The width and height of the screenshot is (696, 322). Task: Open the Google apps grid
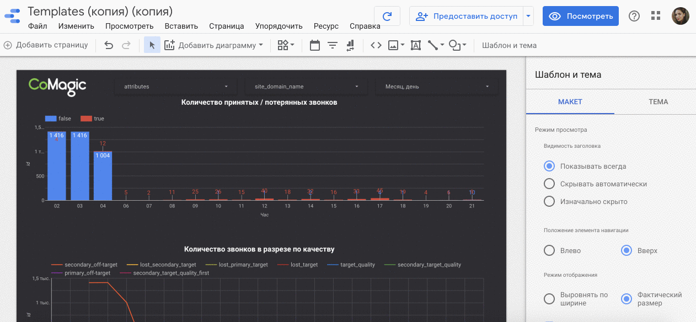(656, 16)
